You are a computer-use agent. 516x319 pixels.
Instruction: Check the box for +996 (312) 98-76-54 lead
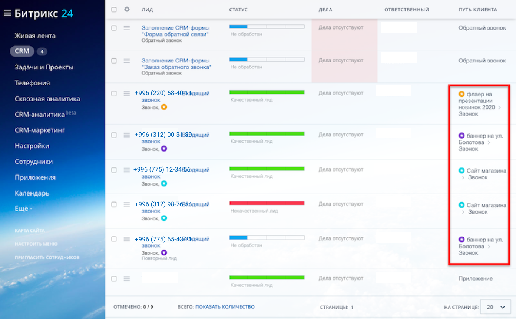pyautogui.click(x=114, y=204)
